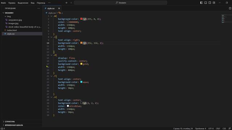
Task: Toggle the secondary side bar layout icon
Action: point(210,3)
